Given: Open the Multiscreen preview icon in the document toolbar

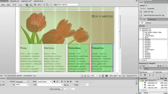Looking at the screenshot, I should pos(27,5).
